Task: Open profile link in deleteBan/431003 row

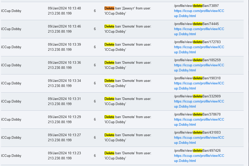Action: coord(199,140)
